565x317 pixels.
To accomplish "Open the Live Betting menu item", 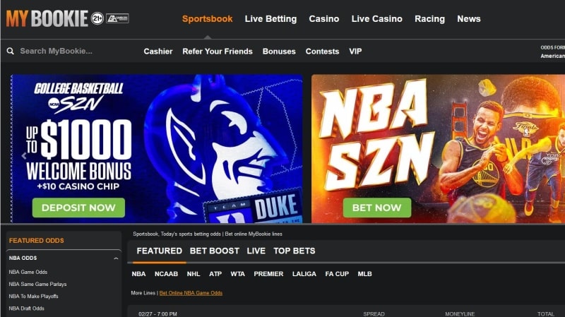I will pyautogui.click(x=270, y=19).
